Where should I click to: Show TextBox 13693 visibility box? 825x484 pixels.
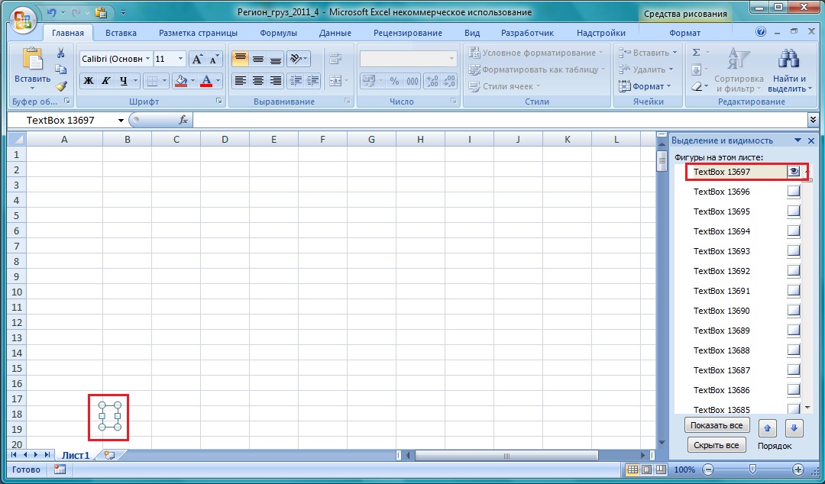tap(794, 251)
